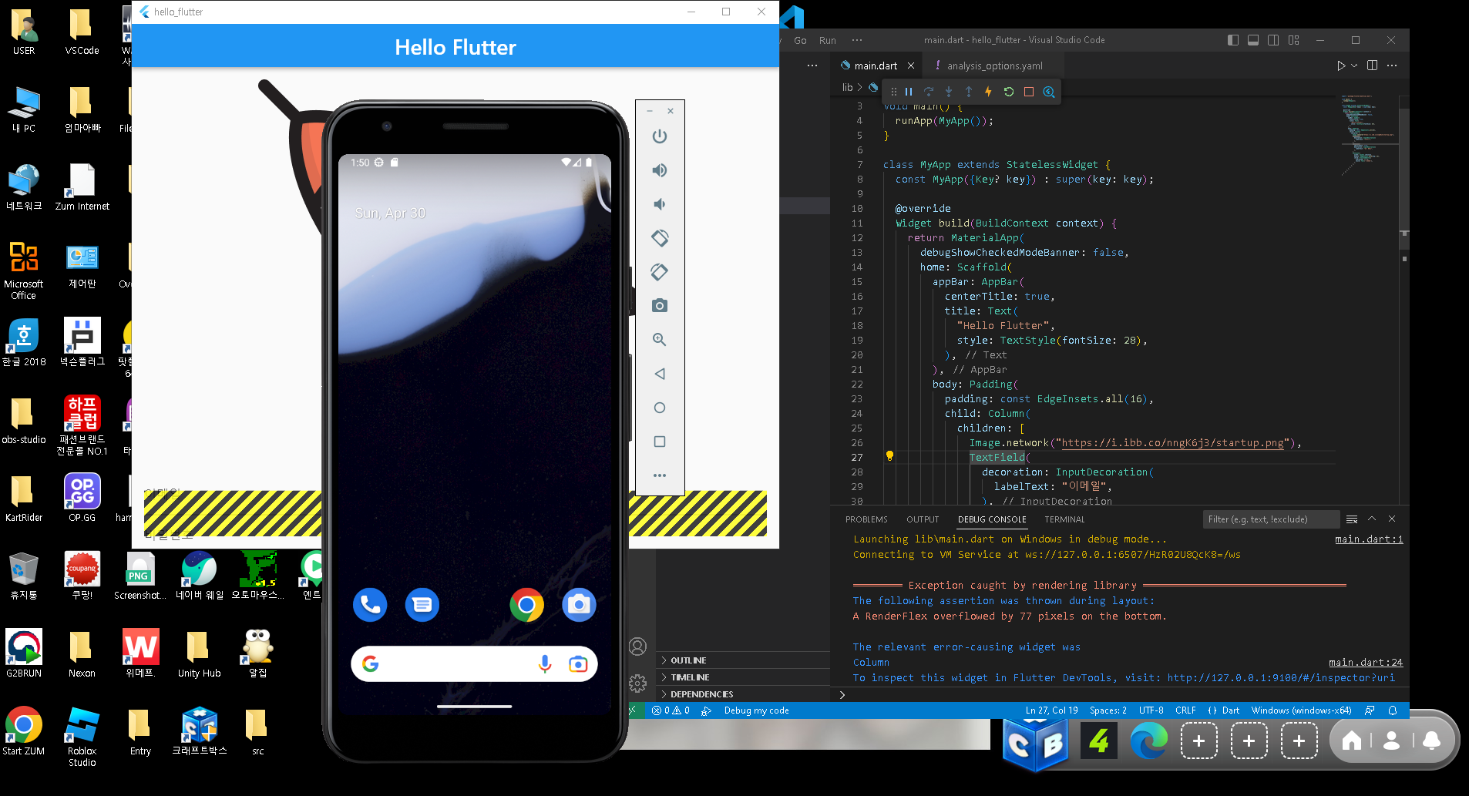Switch to the TERMINAL panel tab

[x=1064, y=519]
